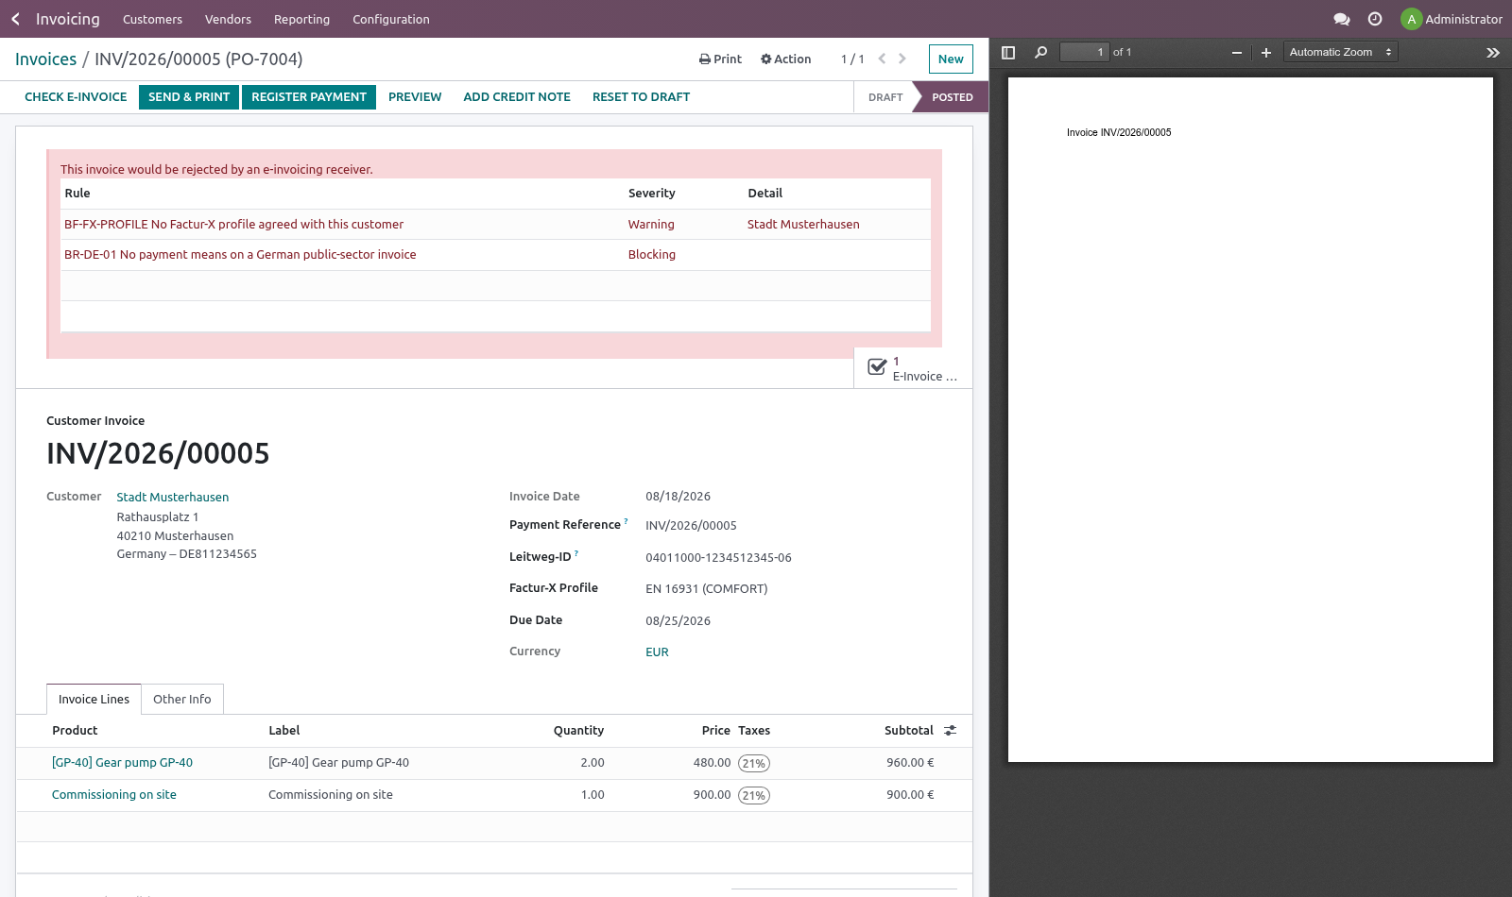Click Send & Print button
Image resolution: width=1512 pixels, height=897 pixels.
(x=189, y=97)
